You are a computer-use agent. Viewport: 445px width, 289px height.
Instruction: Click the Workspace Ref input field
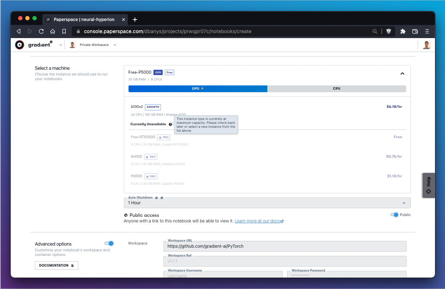click(285, 261)
